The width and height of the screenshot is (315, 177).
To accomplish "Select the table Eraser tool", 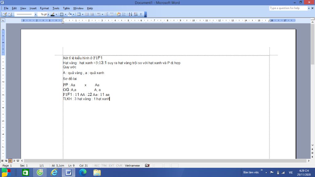I will (10, 14).
